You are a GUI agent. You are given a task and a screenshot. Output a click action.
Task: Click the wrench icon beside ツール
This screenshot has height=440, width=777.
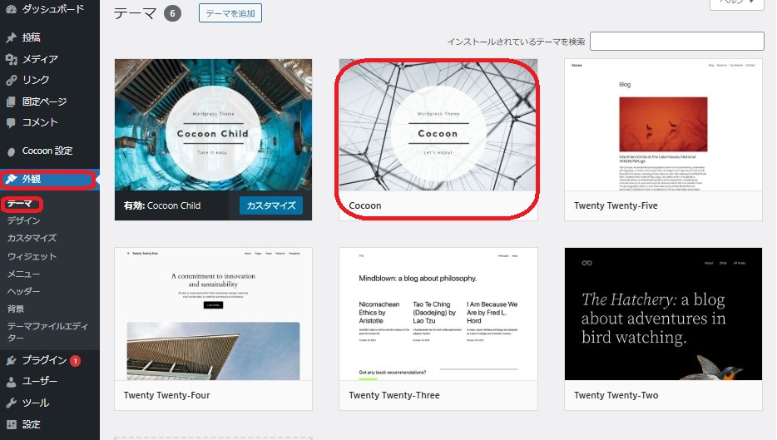pyautogui.click(x=11, y=403)
